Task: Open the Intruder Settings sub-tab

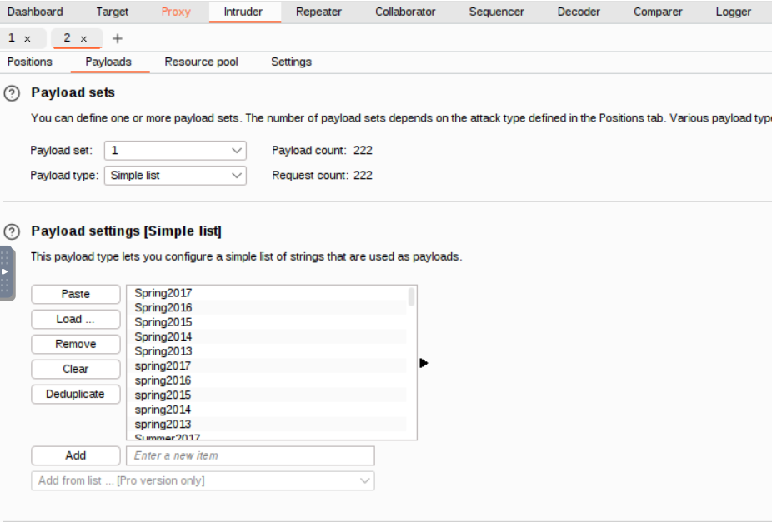Action: click(x=291, y=62)
